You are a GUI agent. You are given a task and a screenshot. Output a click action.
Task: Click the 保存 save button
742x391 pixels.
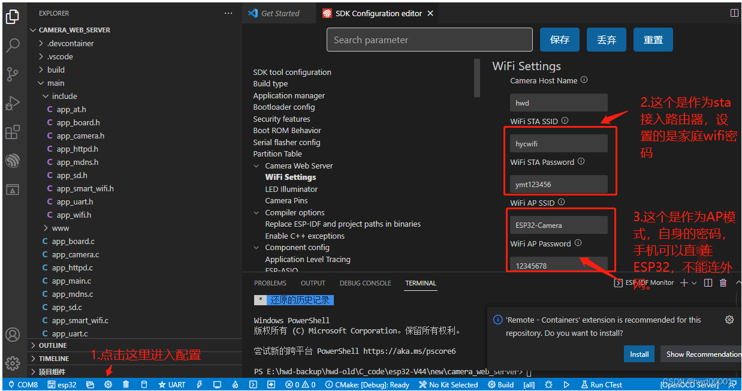[560, 40]
